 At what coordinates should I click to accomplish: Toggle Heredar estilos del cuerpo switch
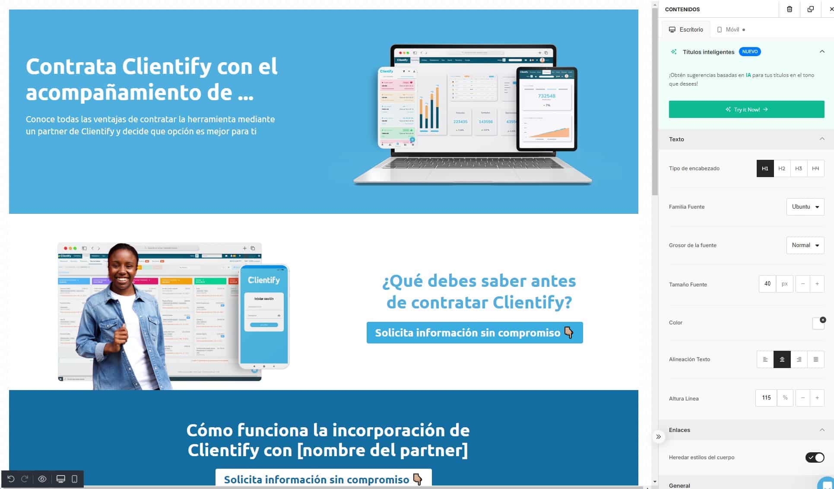point(815,457)
